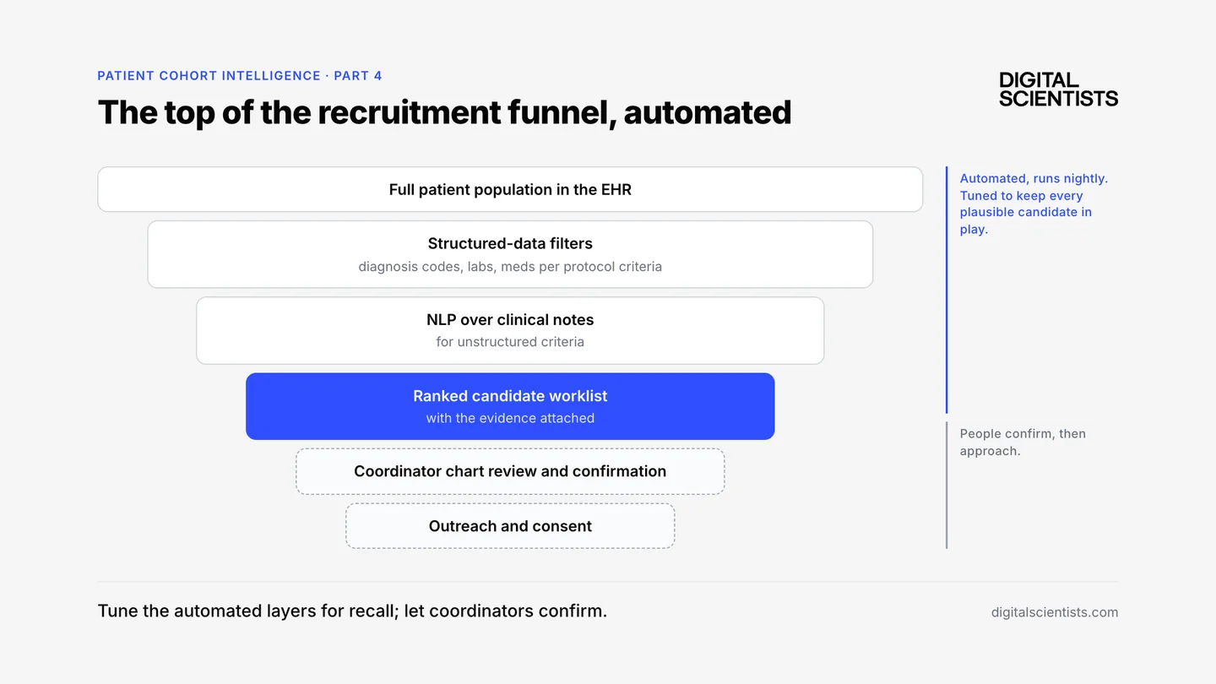Viewport: 1216px width, 684px height.
Task: Select 'Full patient population in the EHR' box
Action: coord(510,189)
